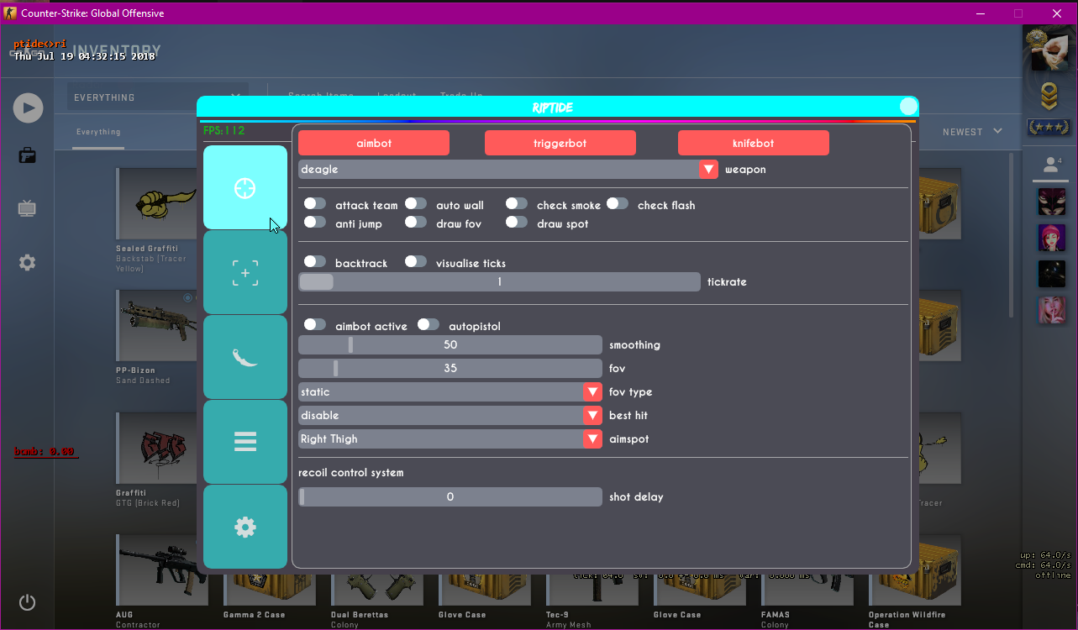The height and width of the screenshot is (630, 1078).
Task: Open the knife skins sidebar tab
Action: point(245,357)
